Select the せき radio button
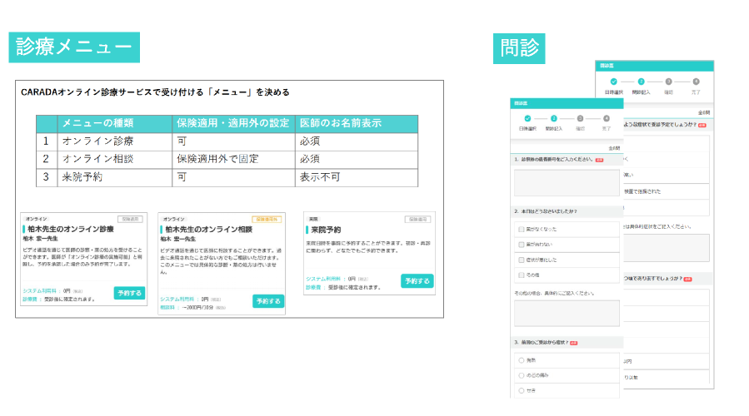 point(522,389)
